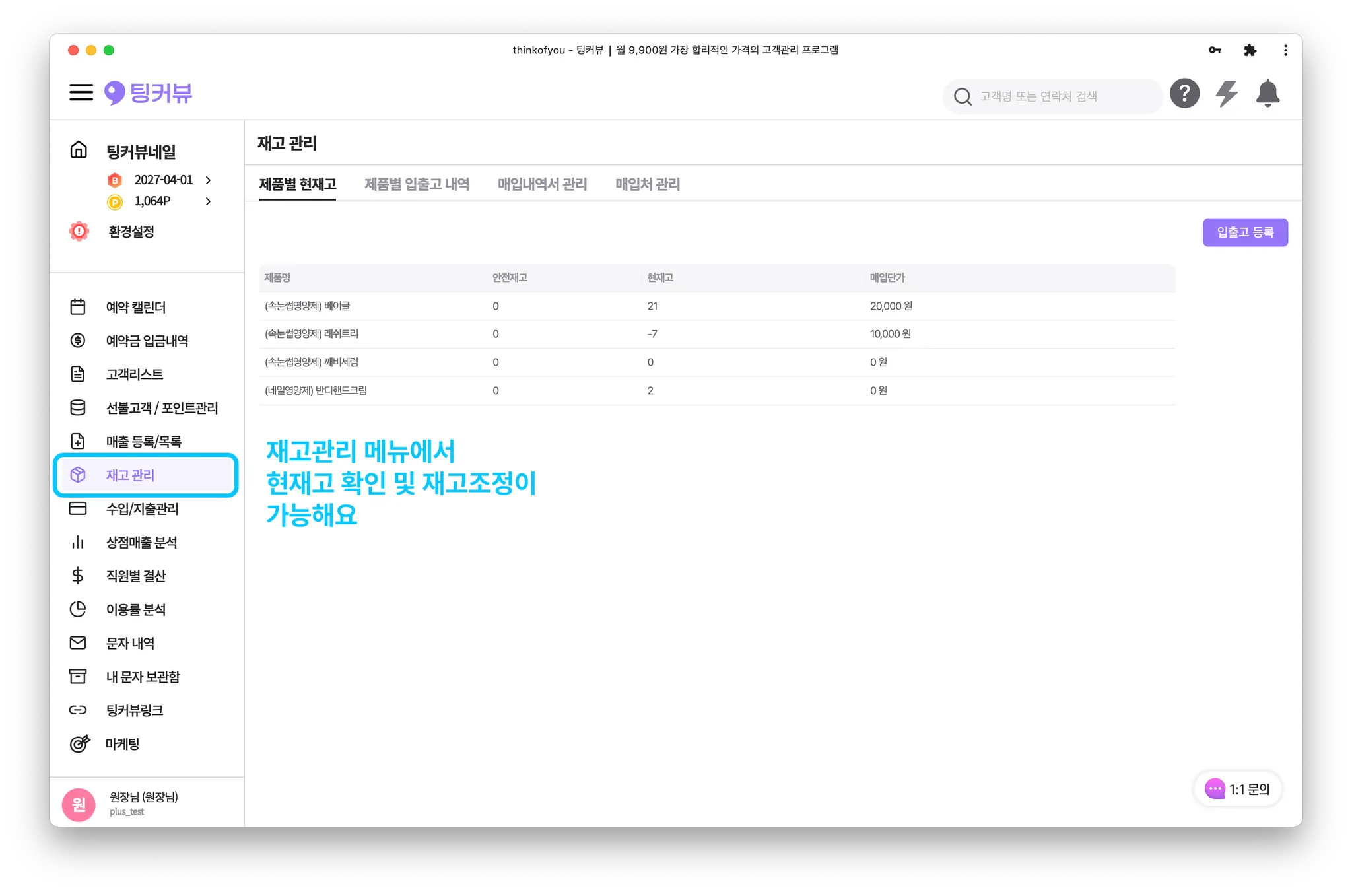
Task: Switch to 매입내역서 관리 tab
Action: tap(542, 184)
